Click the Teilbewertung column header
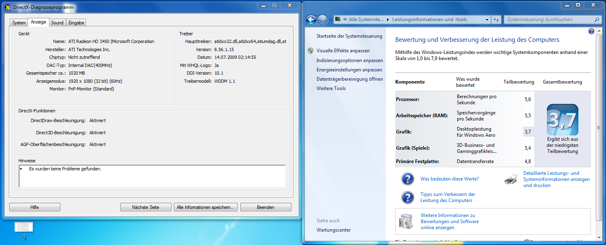This screenshot has width=606, height=245. 519,82
